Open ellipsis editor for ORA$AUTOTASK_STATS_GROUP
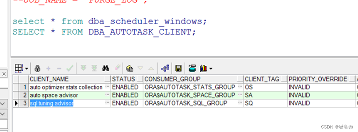This screenshot has height=132, width=358. (x=240, y=87)
